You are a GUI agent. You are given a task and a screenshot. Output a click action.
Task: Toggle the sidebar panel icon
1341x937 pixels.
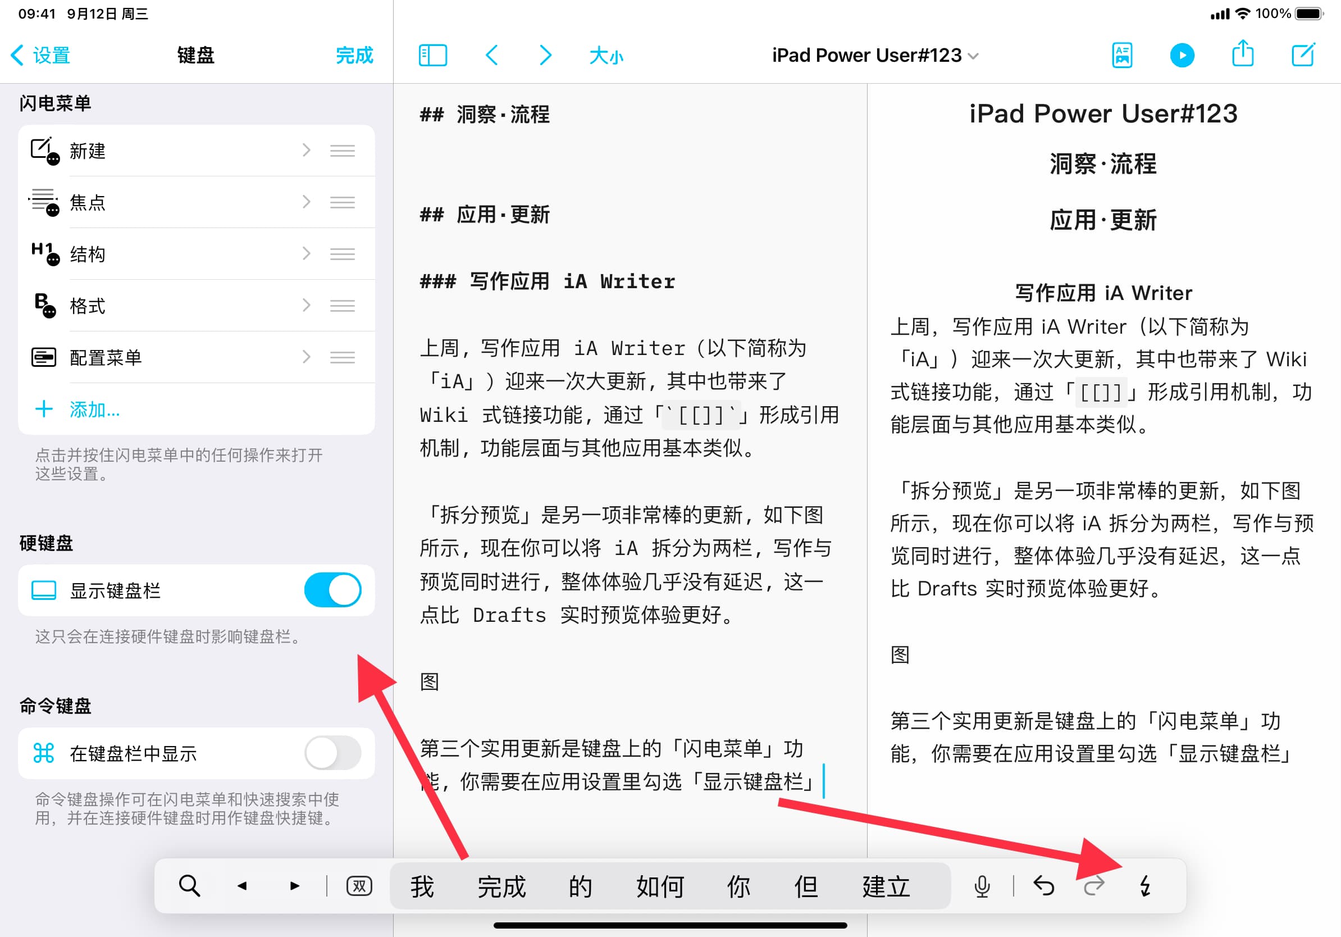(433, 56)
